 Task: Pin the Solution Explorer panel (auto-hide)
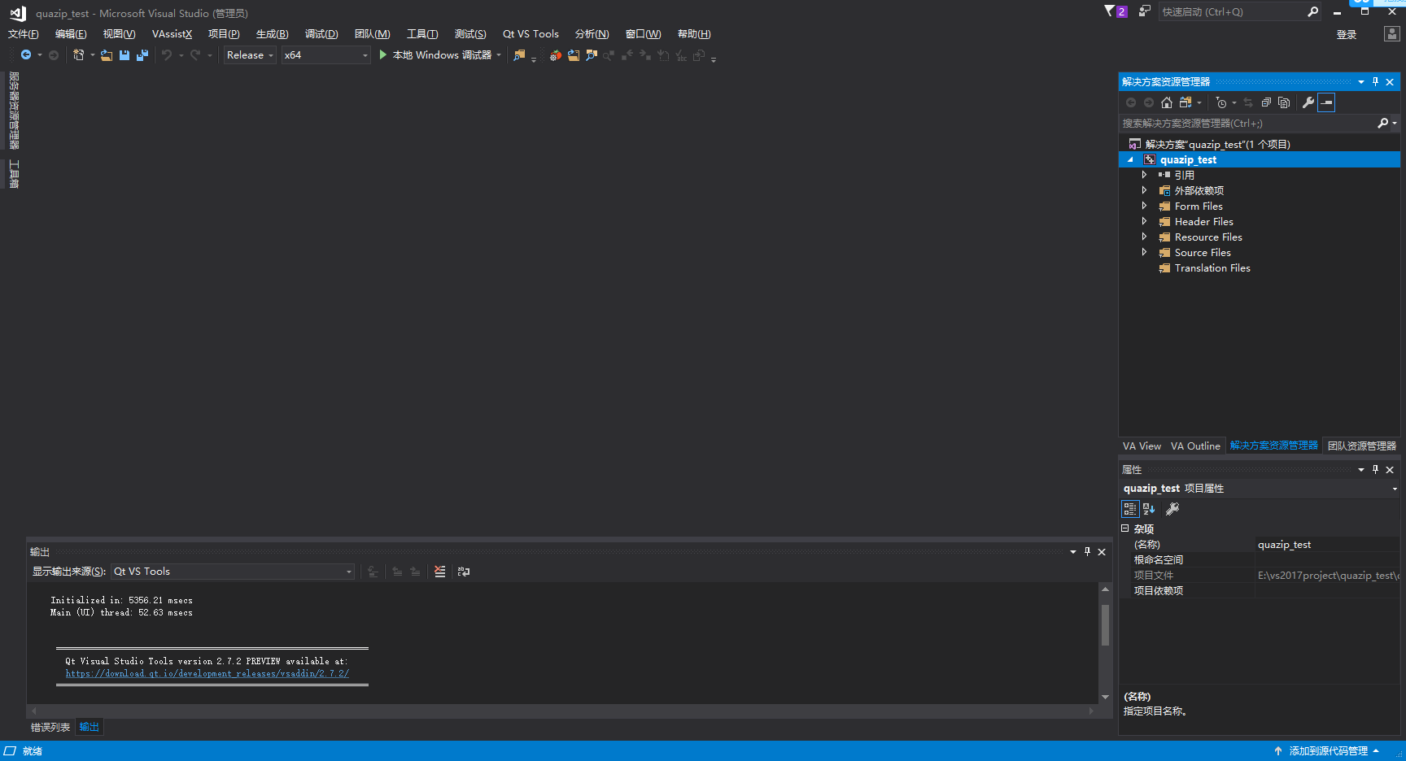[x=1375, y=81]
